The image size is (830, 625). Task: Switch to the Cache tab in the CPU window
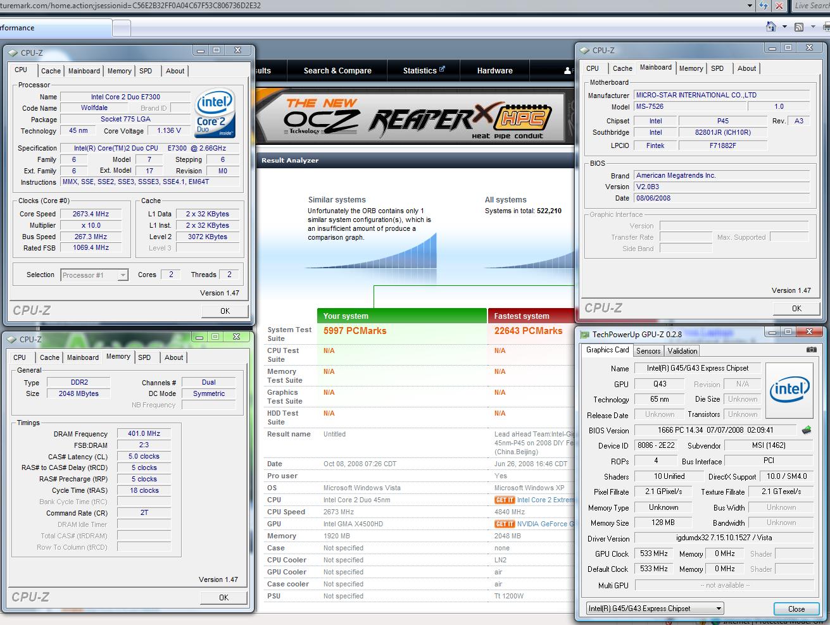click(x=51, y=71)
